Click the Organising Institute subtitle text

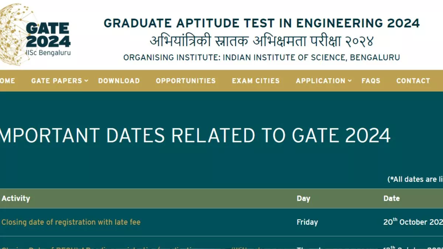[261, 58]
